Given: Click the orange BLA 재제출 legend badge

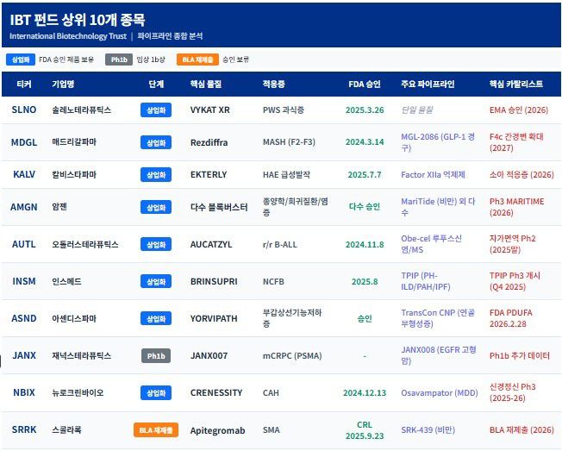Looking at the screenshot, I should coord(197,60).
